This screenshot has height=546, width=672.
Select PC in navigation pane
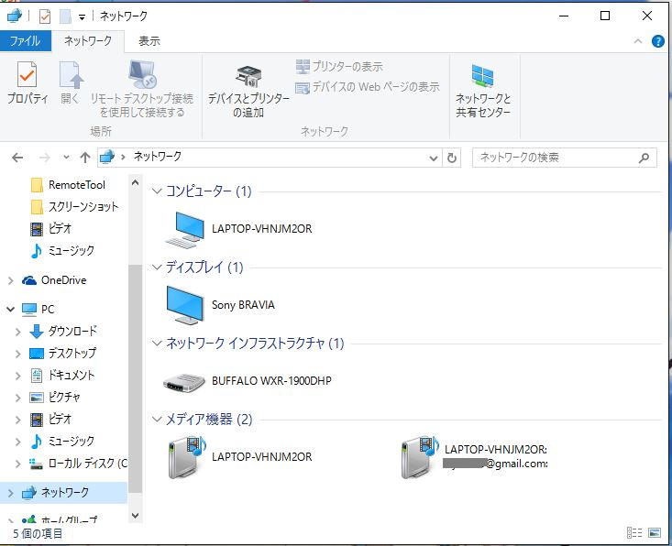39,309
